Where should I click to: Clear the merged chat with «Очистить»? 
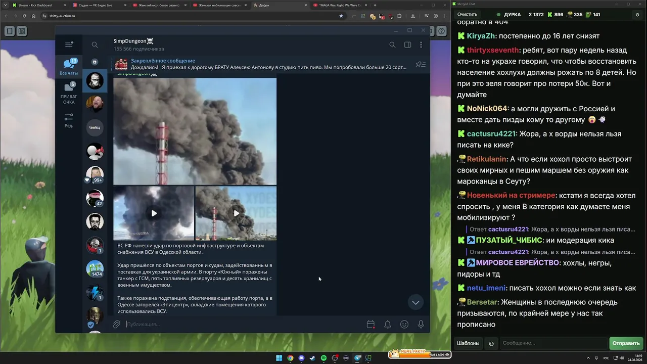(467, 15)
